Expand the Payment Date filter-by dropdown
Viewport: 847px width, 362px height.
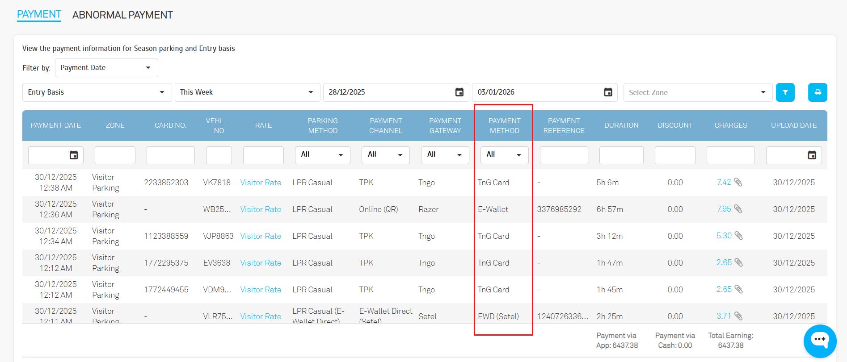[x=106, y=68]
